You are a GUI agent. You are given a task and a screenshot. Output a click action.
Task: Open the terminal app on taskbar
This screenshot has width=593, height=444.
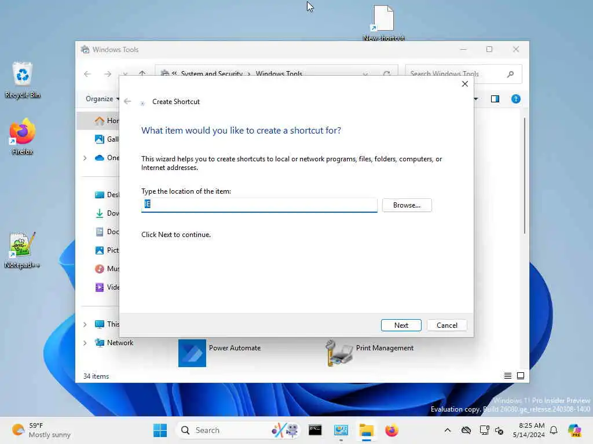click(315, 430)
